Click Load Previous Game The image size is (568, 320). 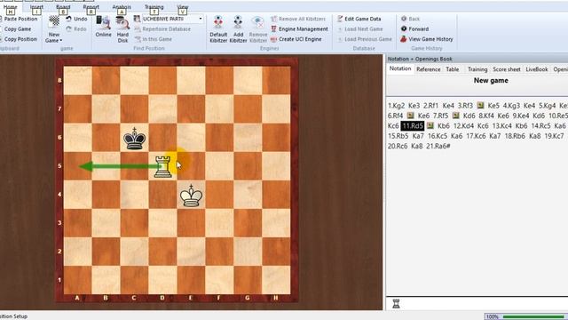pyautogui.click(x=365, y=39)
